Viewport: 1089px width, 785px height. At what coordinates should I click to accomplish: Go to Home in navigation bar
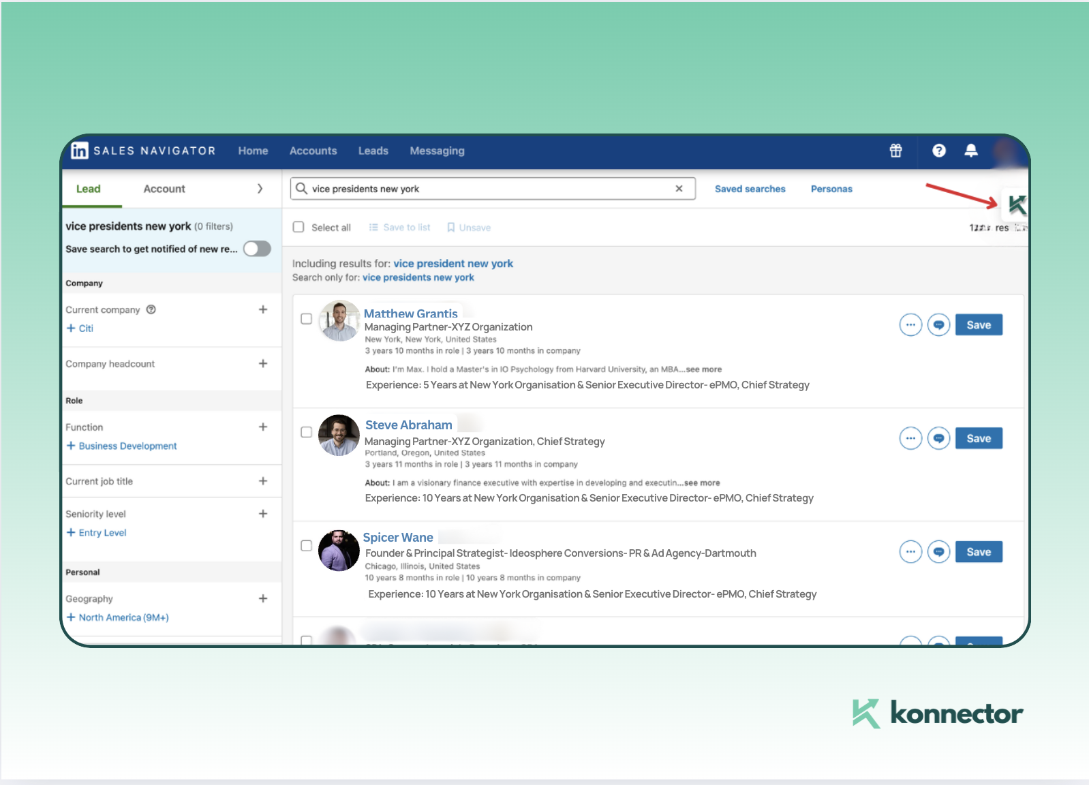tap(253, 151)
